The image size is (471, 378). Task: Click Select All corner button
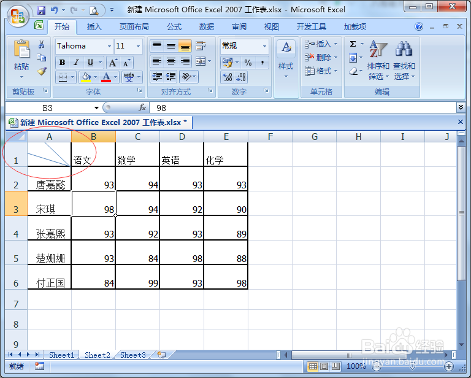click(16, 137)
